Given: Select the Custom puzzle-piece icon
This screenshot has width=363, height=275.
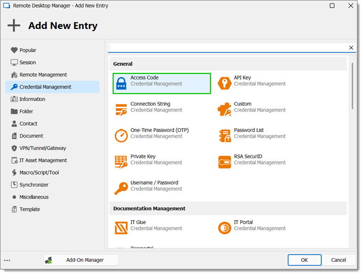Looking at the screenshot, I should 224,109.
